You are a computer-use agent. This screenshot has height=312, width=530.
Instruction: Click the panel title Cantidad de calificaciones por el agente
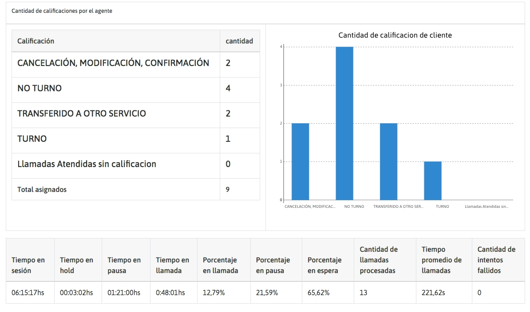point(62,11)
